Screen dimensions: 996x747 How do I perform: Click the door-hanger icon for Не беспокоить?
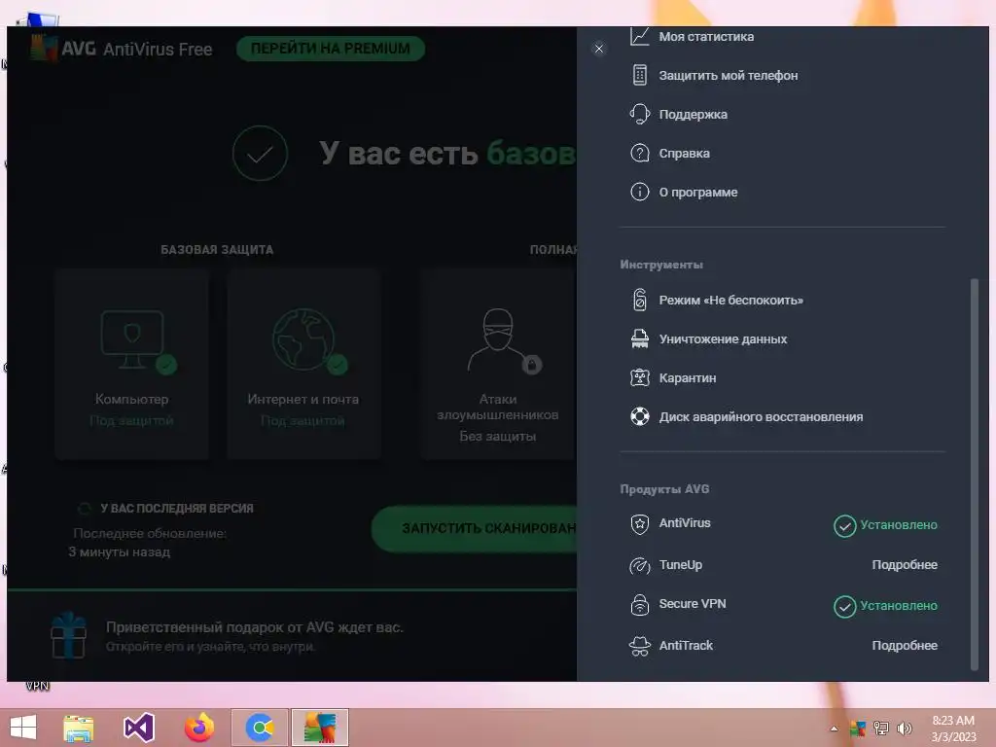640,300
